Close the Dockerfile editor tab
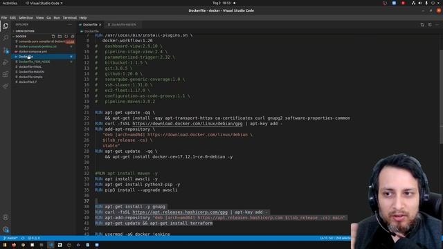The image size is (443, 249). [100, 25]
